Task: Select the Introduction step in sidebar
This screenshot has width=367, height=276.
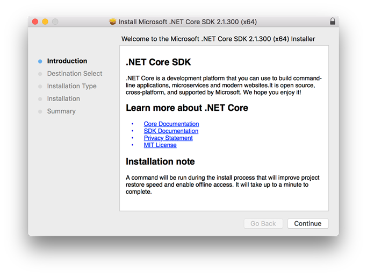Action: click(67, 61)
